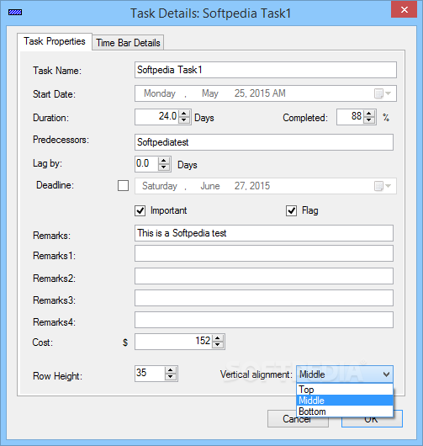Viewport: 423px width, 446px height.
Task: Click the Lag by value 0.0
Action: point(143,163)
